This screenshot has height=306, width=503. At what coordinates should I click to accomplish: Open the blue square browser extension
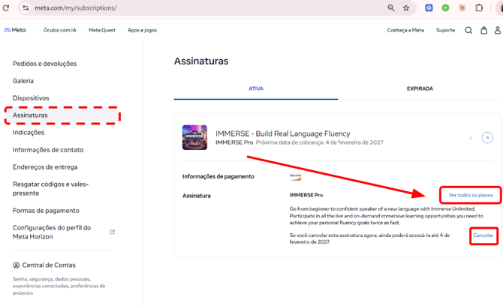(429, 7)
